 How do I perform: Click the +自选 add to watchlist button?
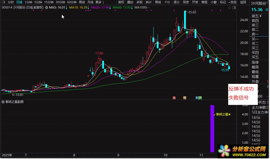pos(232,2)
